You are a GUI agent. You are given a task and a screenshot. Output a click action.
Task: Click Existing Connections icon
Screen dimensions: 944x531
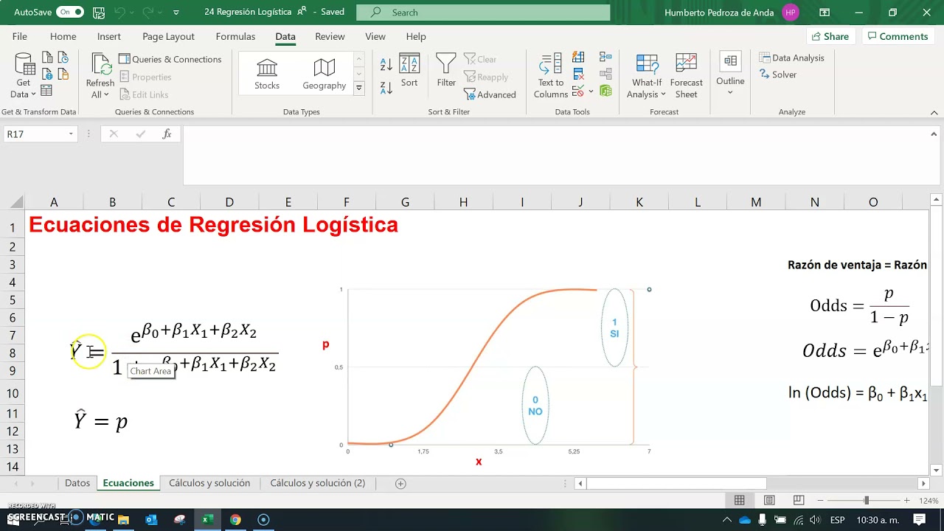pyautogui.click(x=63, y=74)
